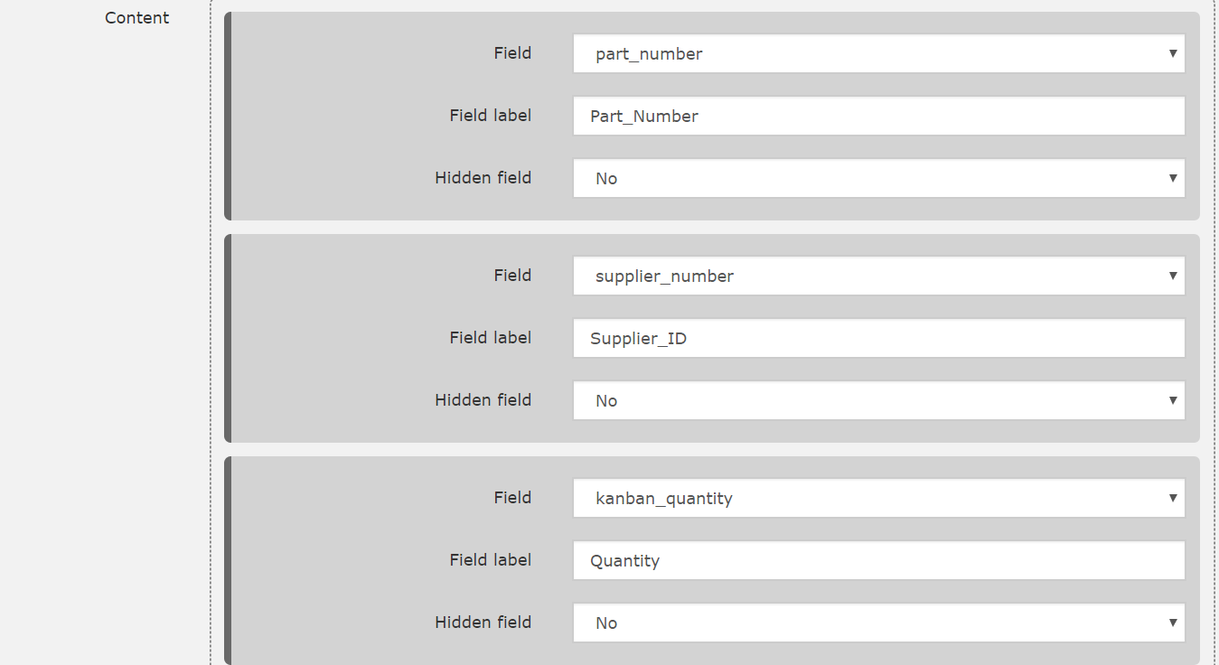Open the part_number Field dropdown
1219x665 pixels.
click(x=878, y=54)
